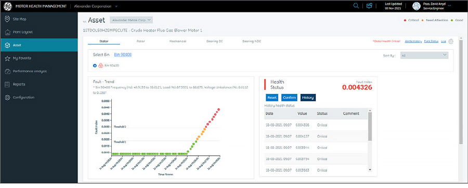Open Performance Analysis from the sidebar

(39, 71)
